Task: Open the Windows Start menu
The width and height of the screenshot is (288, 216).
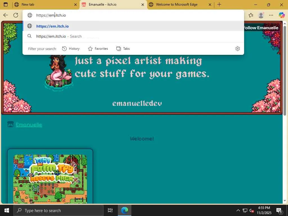Action: pos(7,210)
